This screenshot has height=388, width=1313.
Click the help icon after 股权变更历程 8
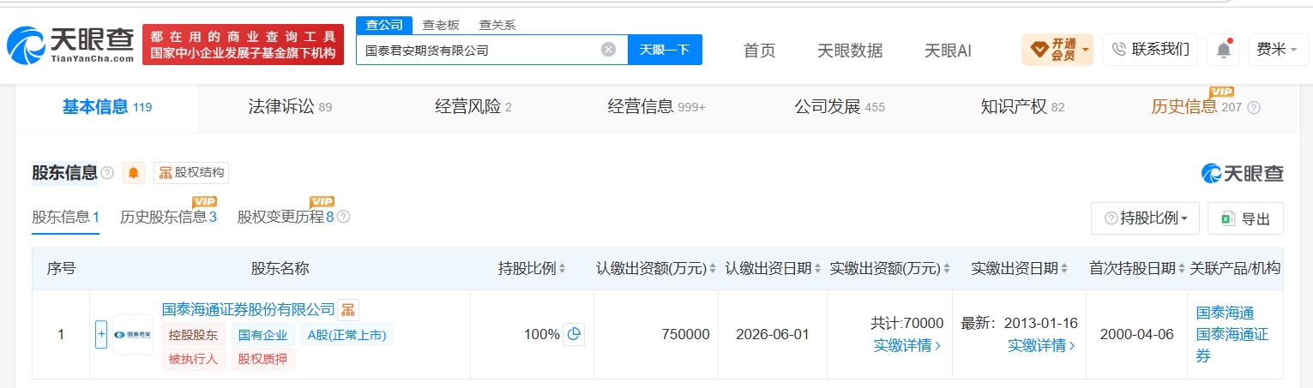[x=343, y=217]
